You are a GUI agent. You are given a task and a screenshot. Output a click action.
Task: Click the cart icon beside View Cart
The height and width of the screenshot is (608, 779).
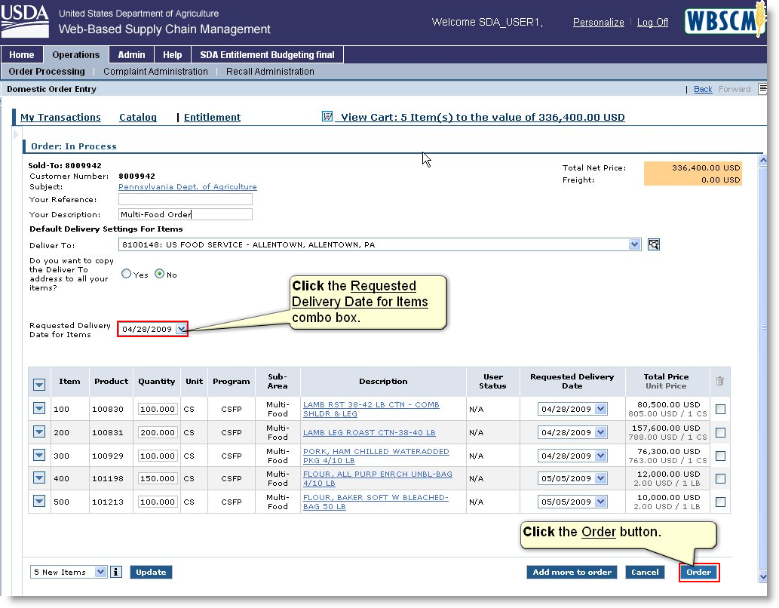327,117
